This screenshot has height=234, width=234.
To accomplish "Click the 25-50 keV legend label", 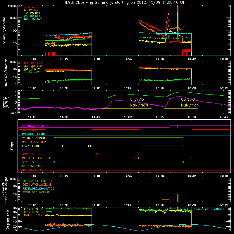I will 32,16.
